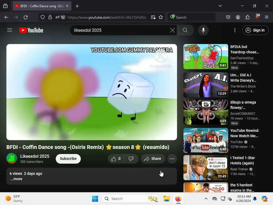Open File Explorer from the taskbar
273x205 pixels.
point(166,199)
